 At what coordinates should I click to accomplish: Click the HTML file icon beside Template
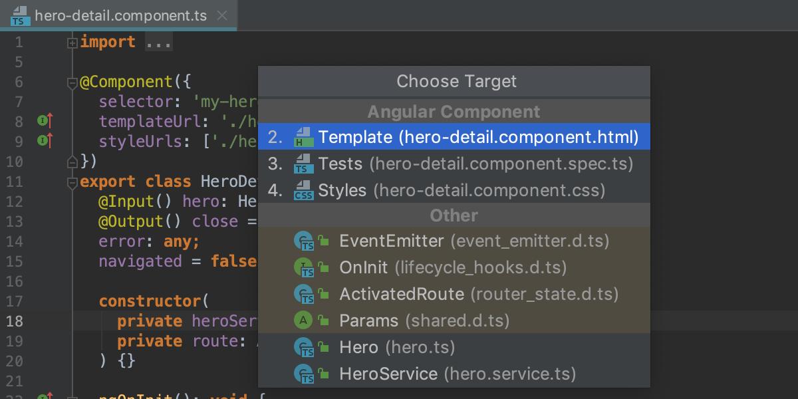pyautogui.click(x=303, y=137)
